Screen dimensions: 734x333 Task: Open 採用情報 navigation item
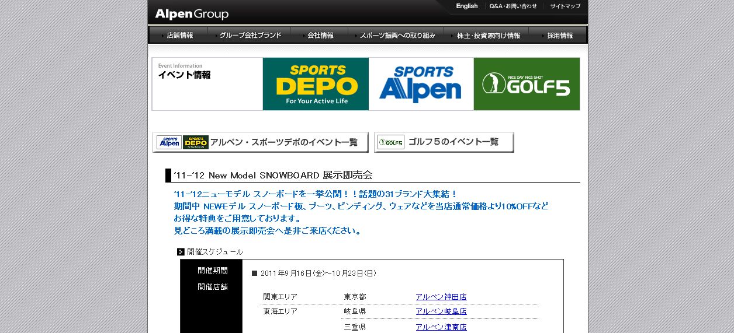click(x=559, y=36)
